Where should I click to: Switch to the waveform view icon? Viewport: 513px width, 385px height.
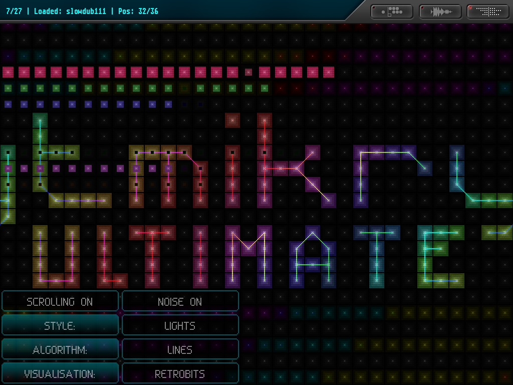pyautogui.click(x=440, y=12)
